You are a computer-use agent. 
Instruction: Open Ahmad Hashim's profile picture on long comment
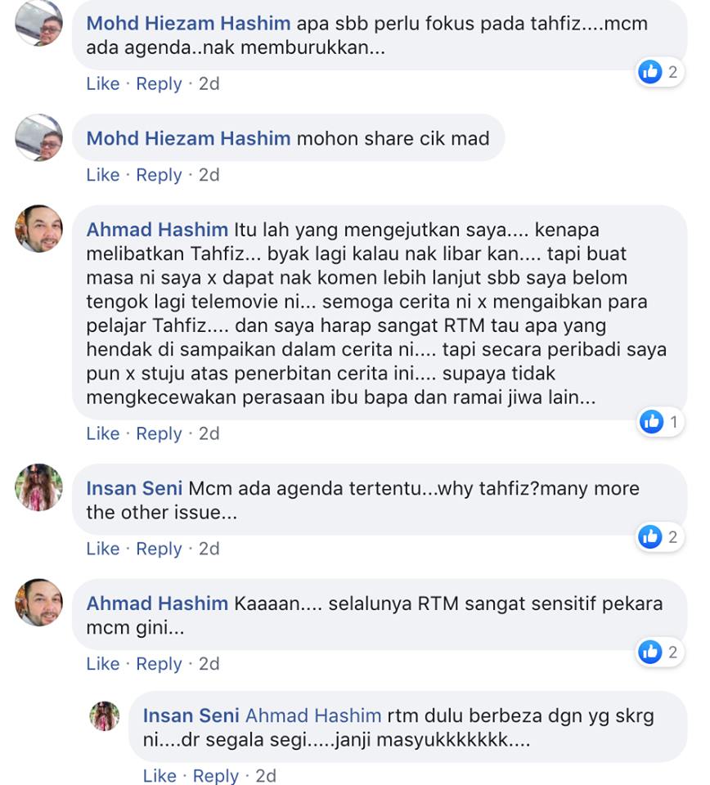(39, 228)
